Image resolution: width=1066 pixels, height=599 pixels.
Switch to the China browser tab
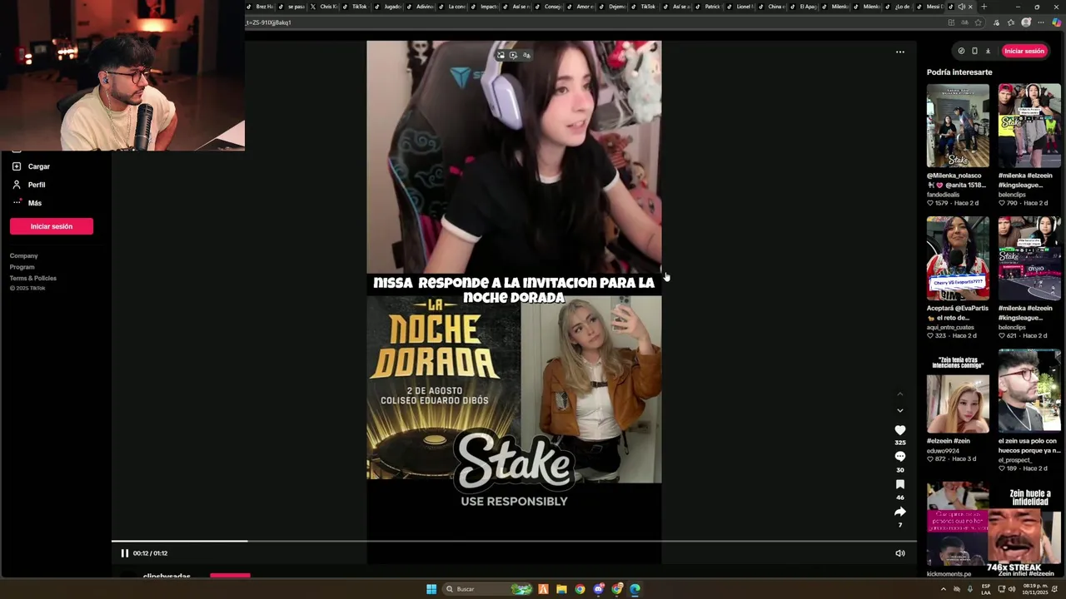773,7
